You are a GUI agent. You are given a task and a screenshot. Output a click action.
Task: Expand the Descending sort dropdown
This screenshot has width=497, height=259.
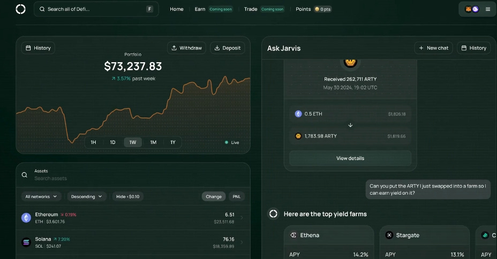(87, 196)
